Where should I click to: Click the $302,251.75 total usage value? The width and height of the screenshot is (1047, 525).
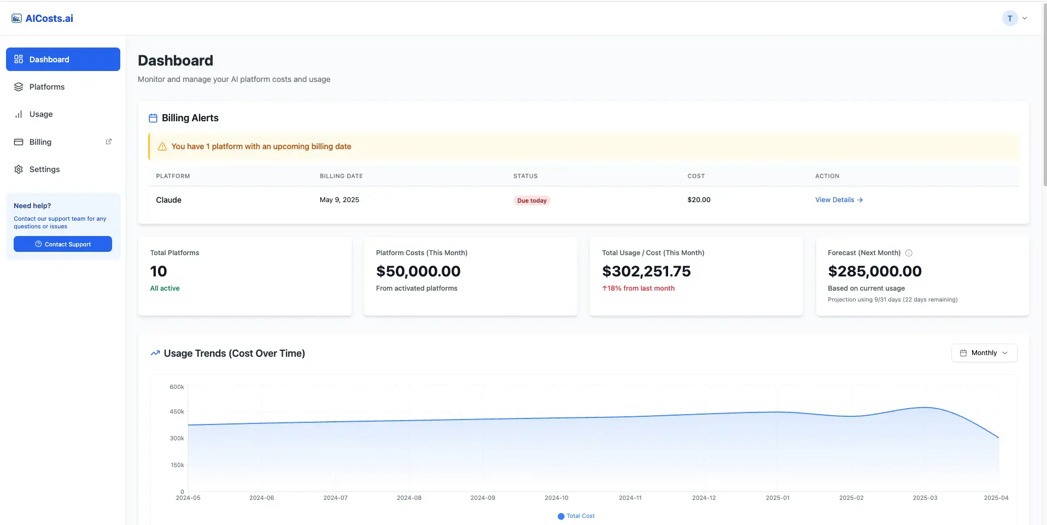click(646, 271)
